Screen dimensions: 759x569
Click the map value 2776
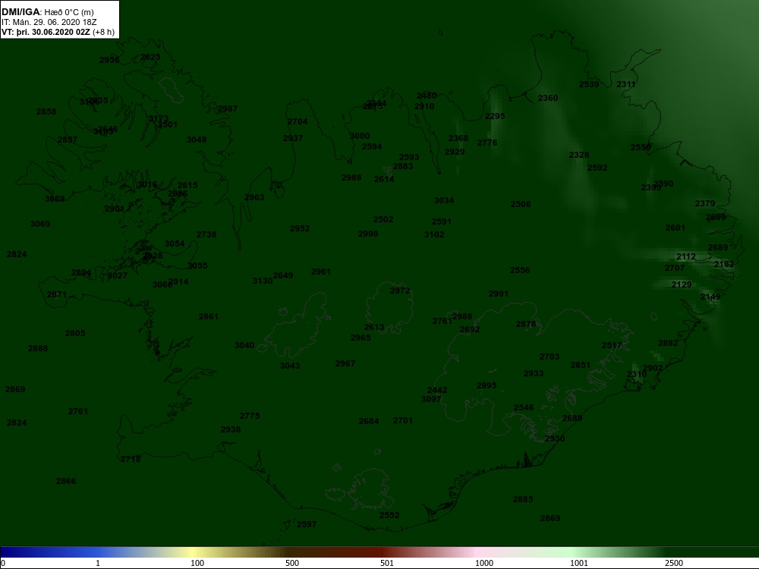coord(487,143)
